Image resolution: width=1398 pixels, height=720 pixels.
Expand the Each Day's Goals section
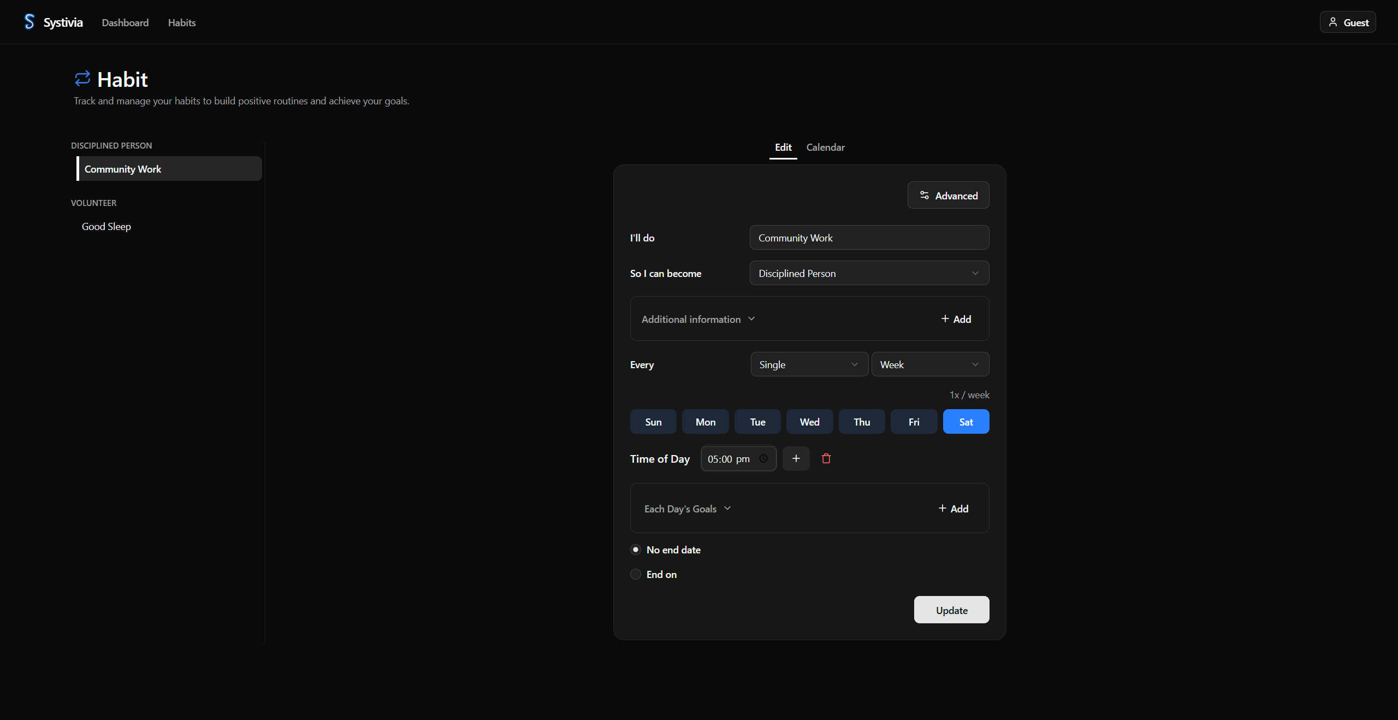click(688, 509)
